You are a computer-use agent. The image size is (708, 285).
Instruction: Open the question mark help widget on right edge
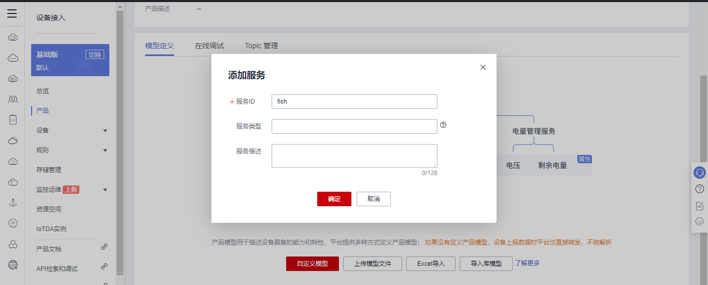coord(700,189)
